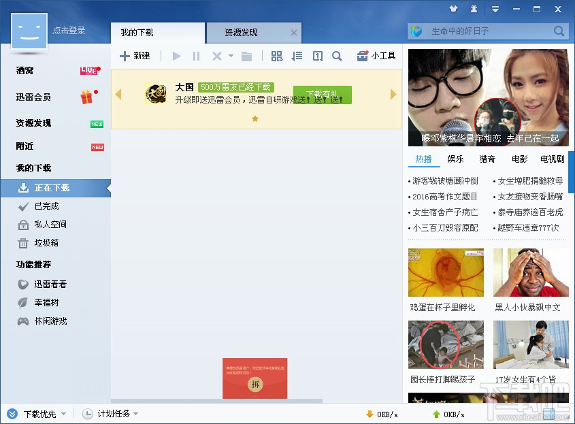The height and width of the screenshot is (424, 575).
Task: Open the download folder icon
Action: [247, 56]
